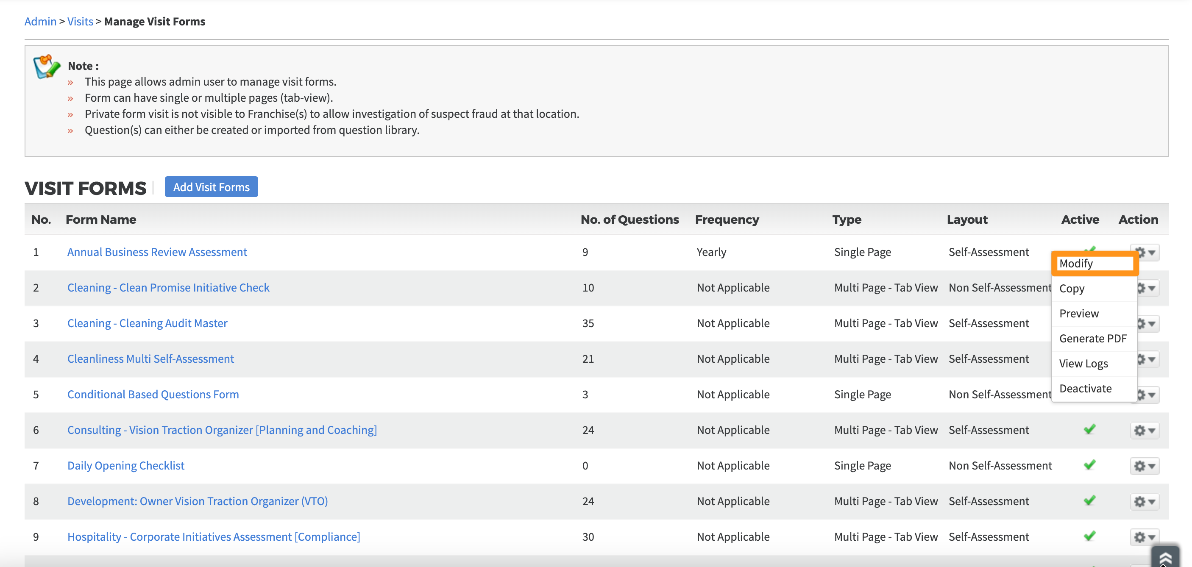Open gear action menu for Clean Promise Initiative Check
1192x567 pixels.
coord(1147,288)
